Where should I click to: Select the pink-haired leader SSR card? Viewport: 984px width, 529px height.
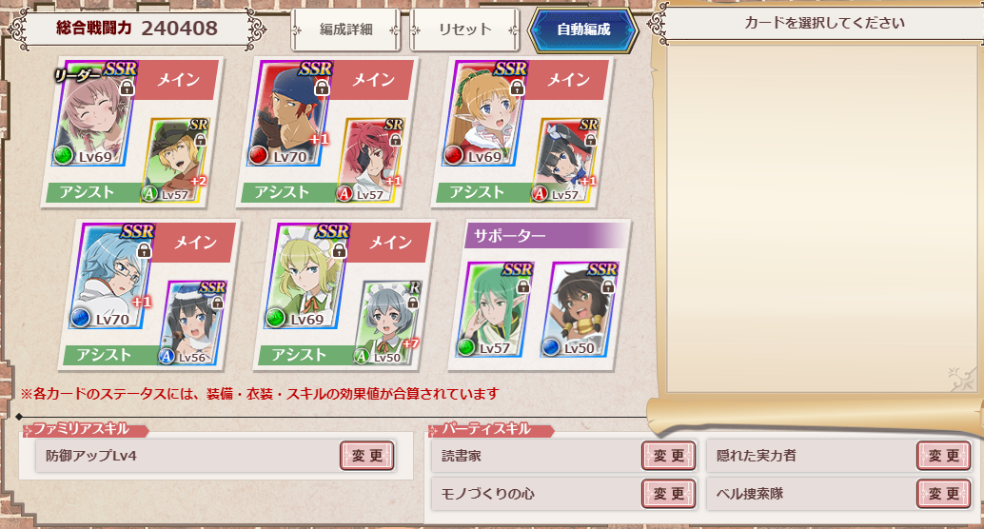[x=95, y=114]
